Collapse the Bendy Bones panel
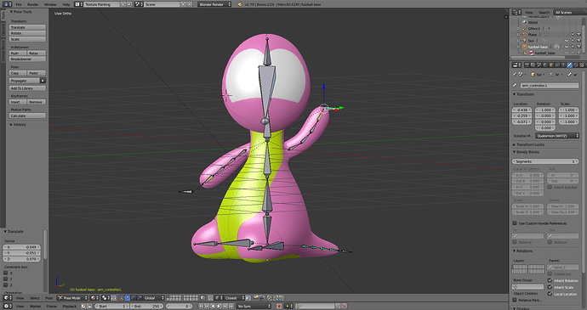Image resolution: width=587 pixels, height=310 pixels. click(x=515, y=152)
